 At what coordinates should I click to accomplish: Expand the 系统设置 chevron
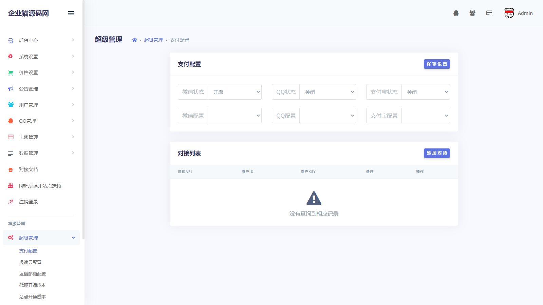click(x=73, y=56)
